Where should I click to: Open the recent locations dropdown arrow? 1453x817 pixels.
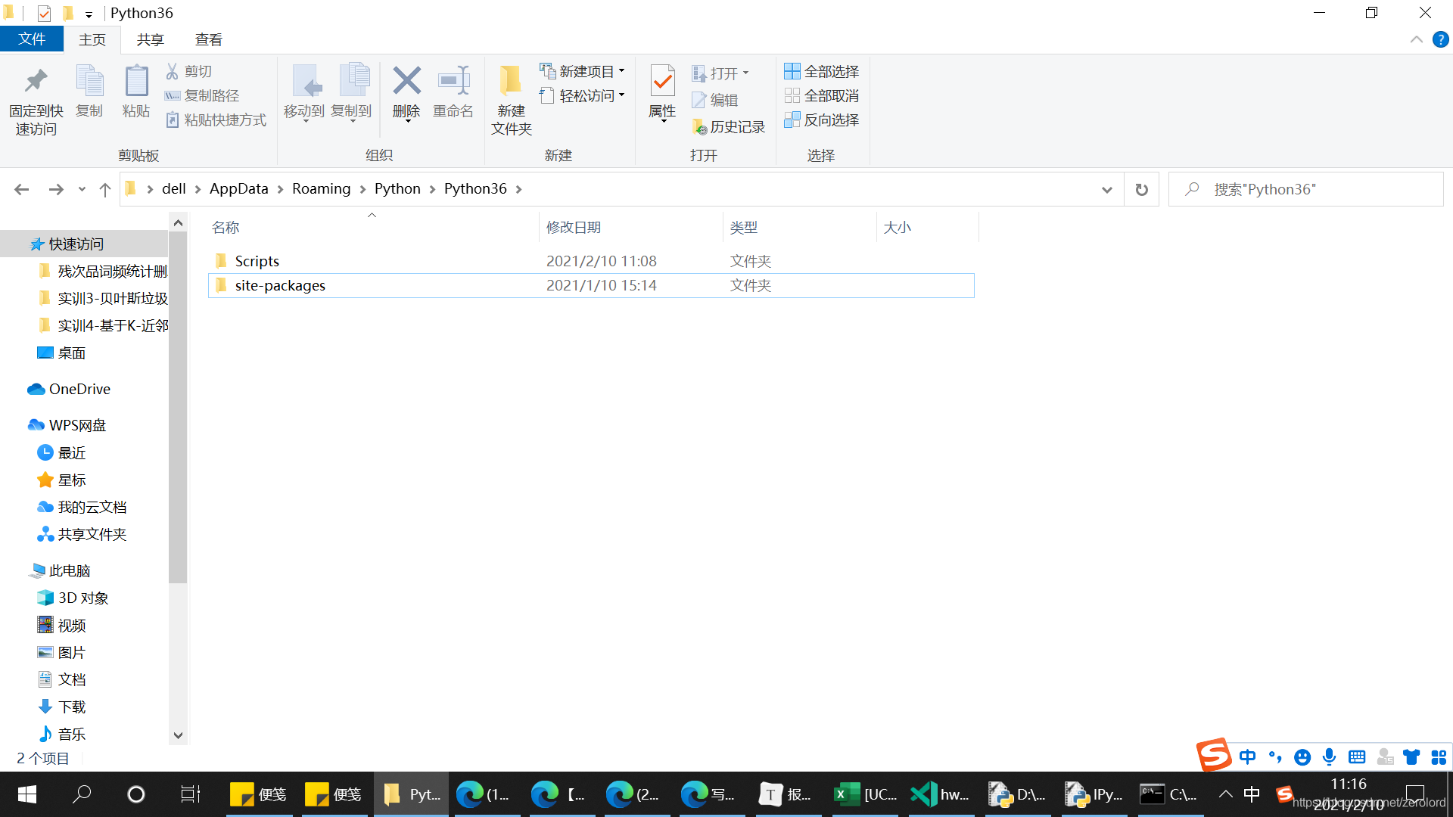pyautogui.click(x=82, y=190)
